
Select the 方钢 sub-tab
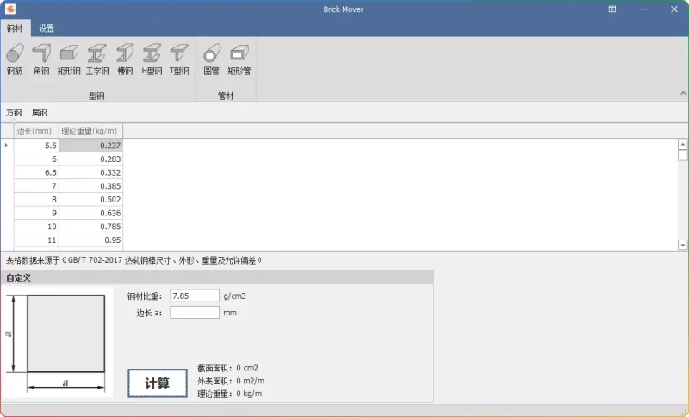tap(14, 113)
